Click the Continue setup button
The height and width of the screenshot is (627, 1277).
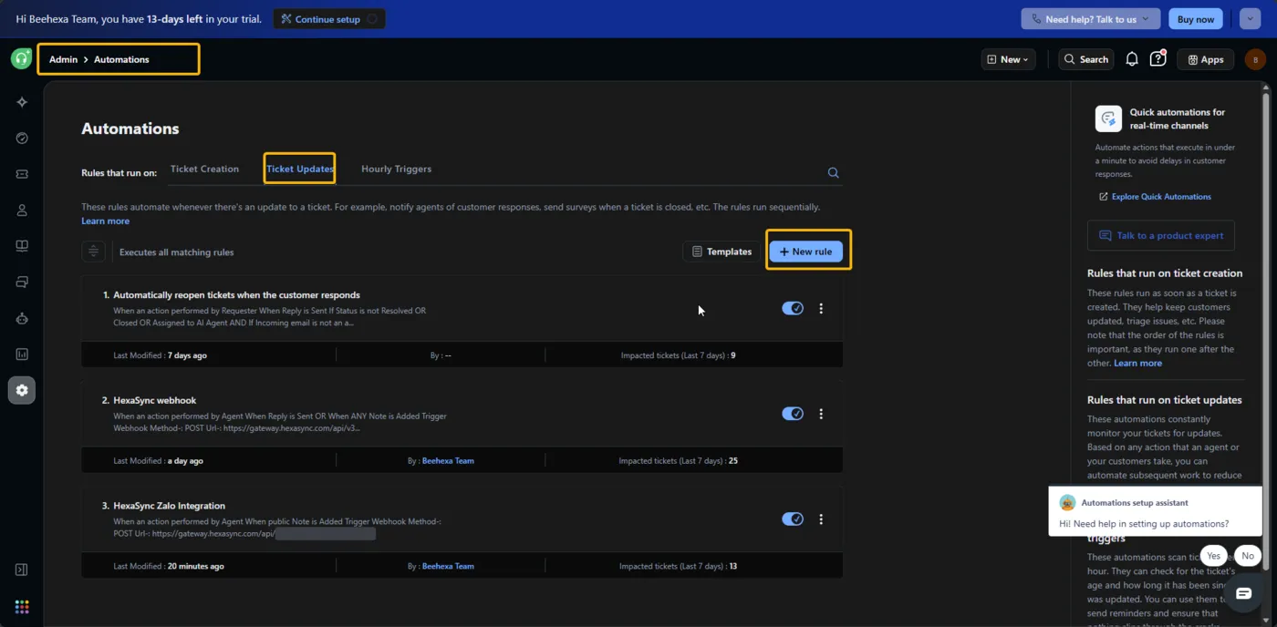(329, 19)
